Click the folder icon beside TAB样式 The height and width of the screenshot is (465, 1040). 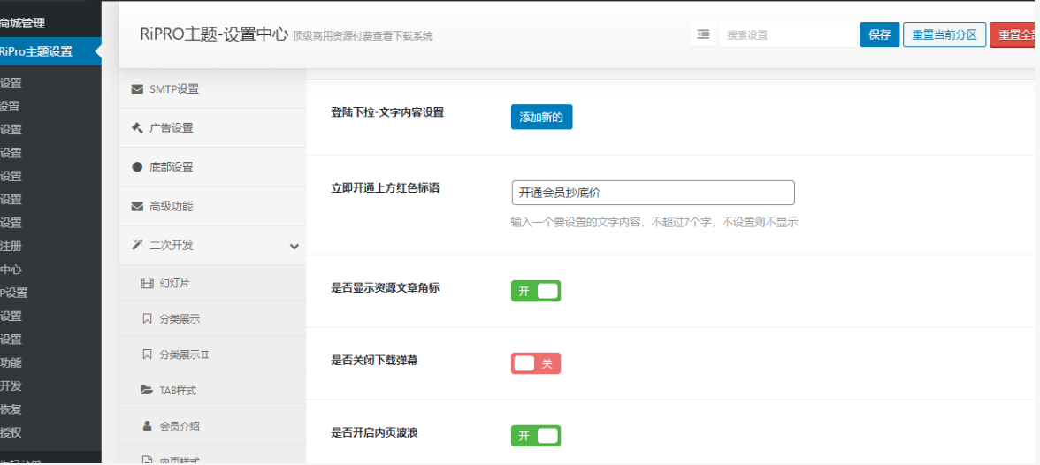(x=147, y=390)
